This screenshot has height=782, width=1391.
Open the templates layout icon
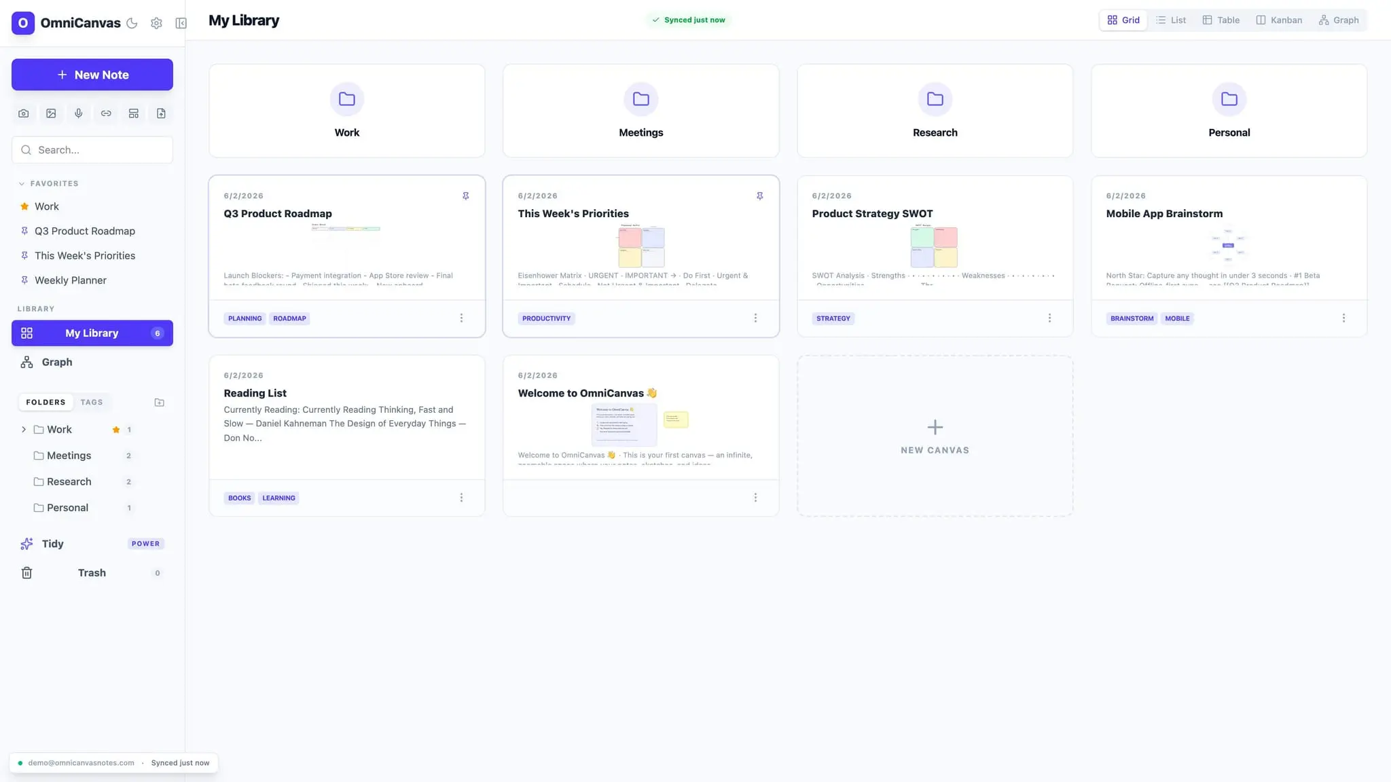pos(134,113)
